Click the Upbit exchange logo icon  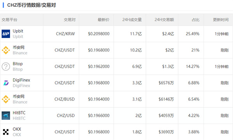point(6,34)
